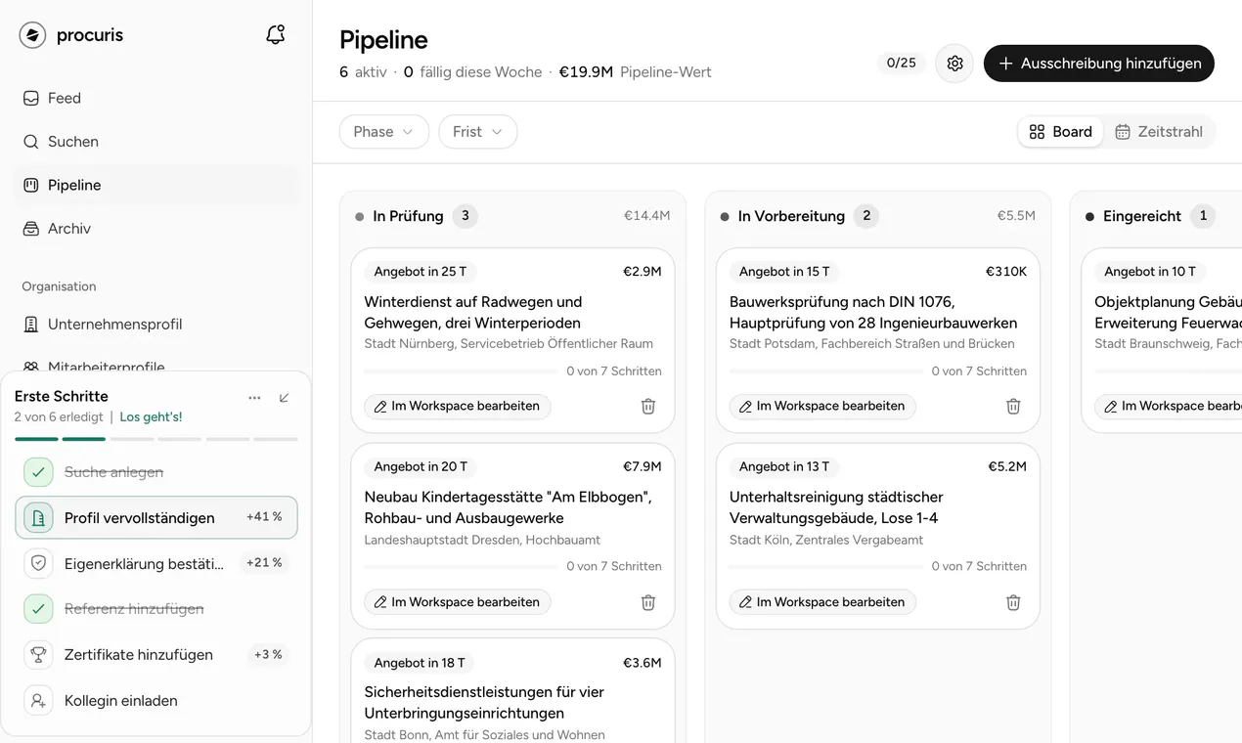Image resolution: width=1242 pixels, height=743 pixels.
Task: Open Sicherheitsdienstleistungen für vier Unterbringungseinrichtungen title
Action: (484, 703)
